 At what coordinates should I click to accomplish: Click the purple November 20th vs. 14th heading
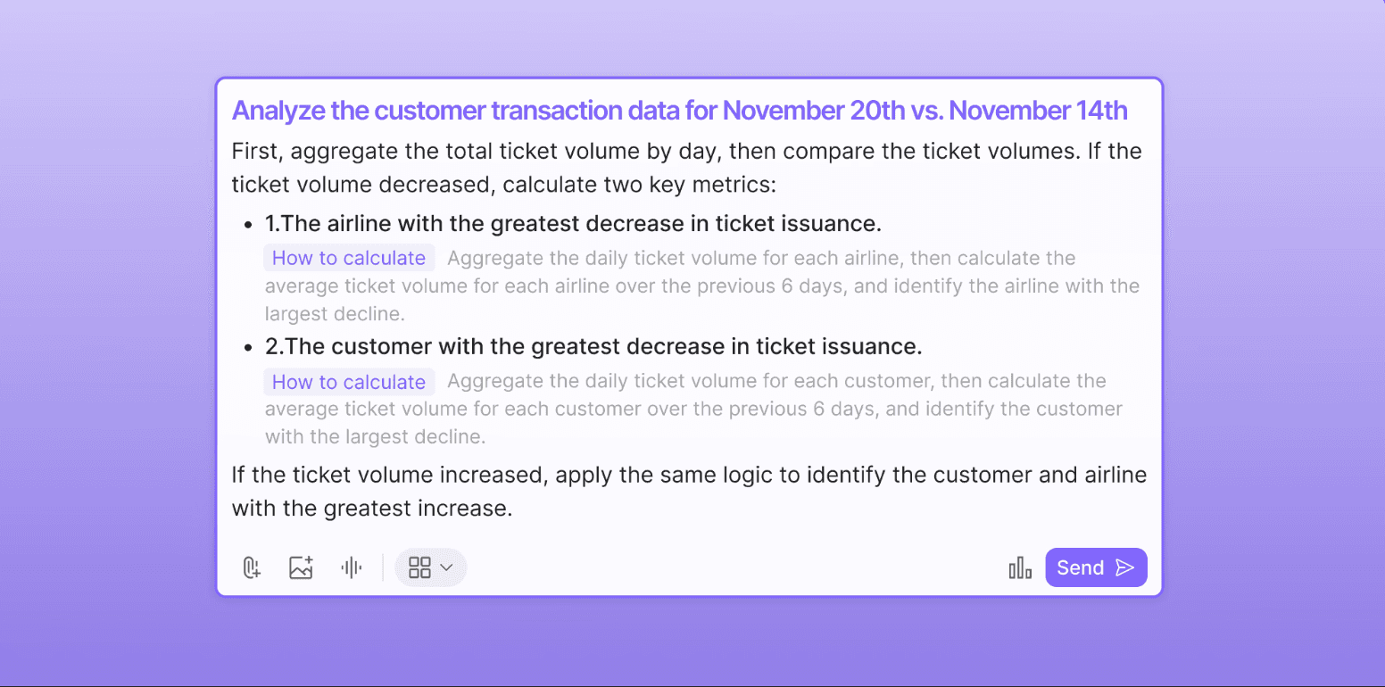point(680,111)
